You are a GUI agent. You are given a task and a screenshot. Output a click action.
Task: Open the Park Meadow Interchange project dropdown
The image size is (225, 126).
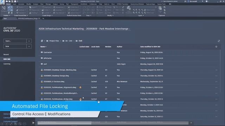click(129, 29)
